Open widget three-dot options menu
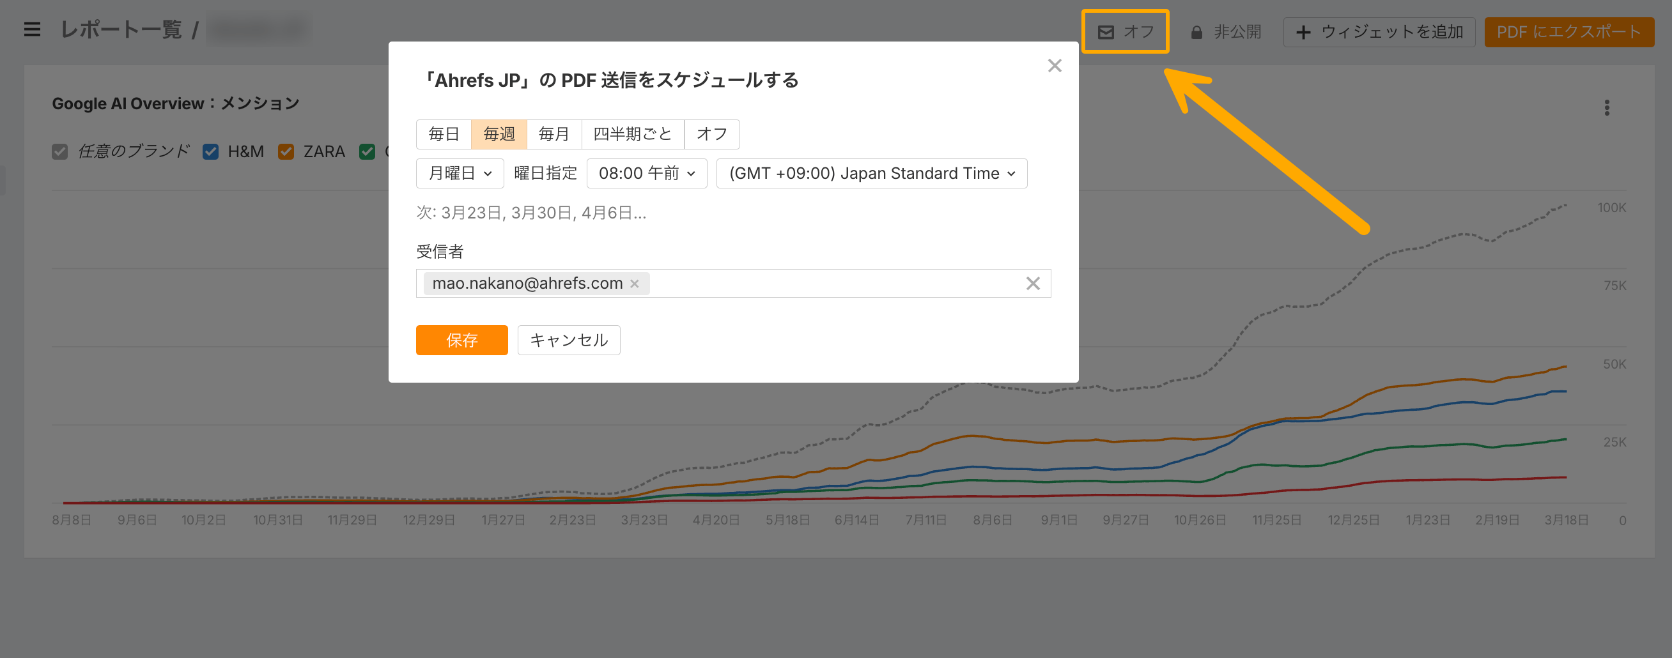Screen dimensions: 1672x658 click(1606, 108)
